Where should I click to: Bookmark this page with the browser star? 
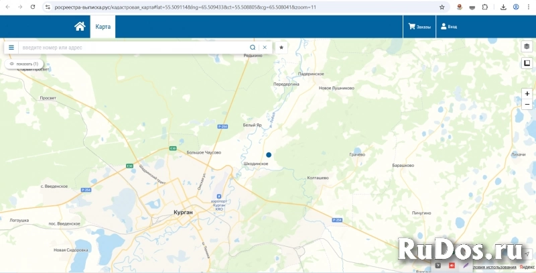442,7
